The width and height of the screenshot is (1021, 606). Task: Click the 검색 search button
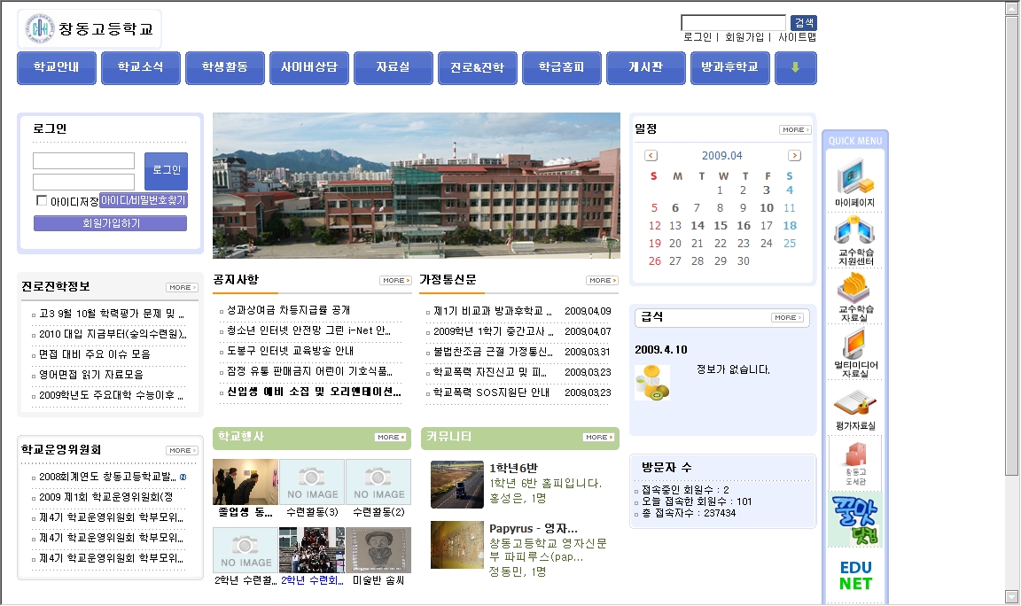[x=803, y=23]
